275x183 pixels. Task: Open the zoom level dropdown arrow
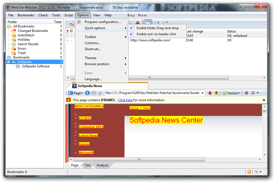coord(260,172)
